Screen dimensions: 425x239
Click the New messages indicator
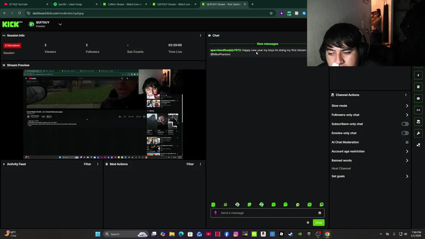tap(267, 44)
